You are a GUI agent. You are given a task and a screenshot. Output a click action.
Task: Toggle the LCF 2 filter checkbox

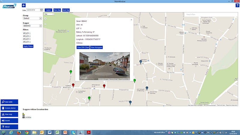tap(24, 36)
